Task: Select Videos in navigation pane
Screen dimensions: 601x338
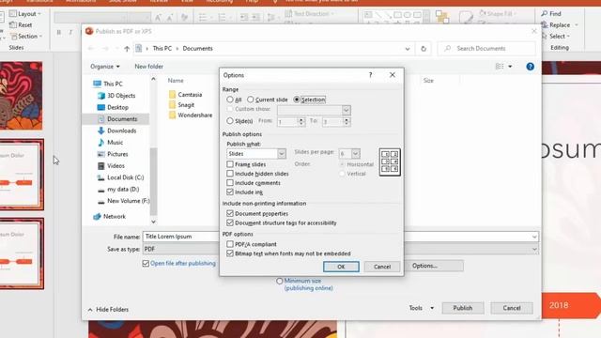Action: (111, 165)
